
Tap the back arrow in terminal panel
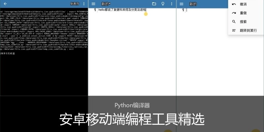(x=5, y=4)
